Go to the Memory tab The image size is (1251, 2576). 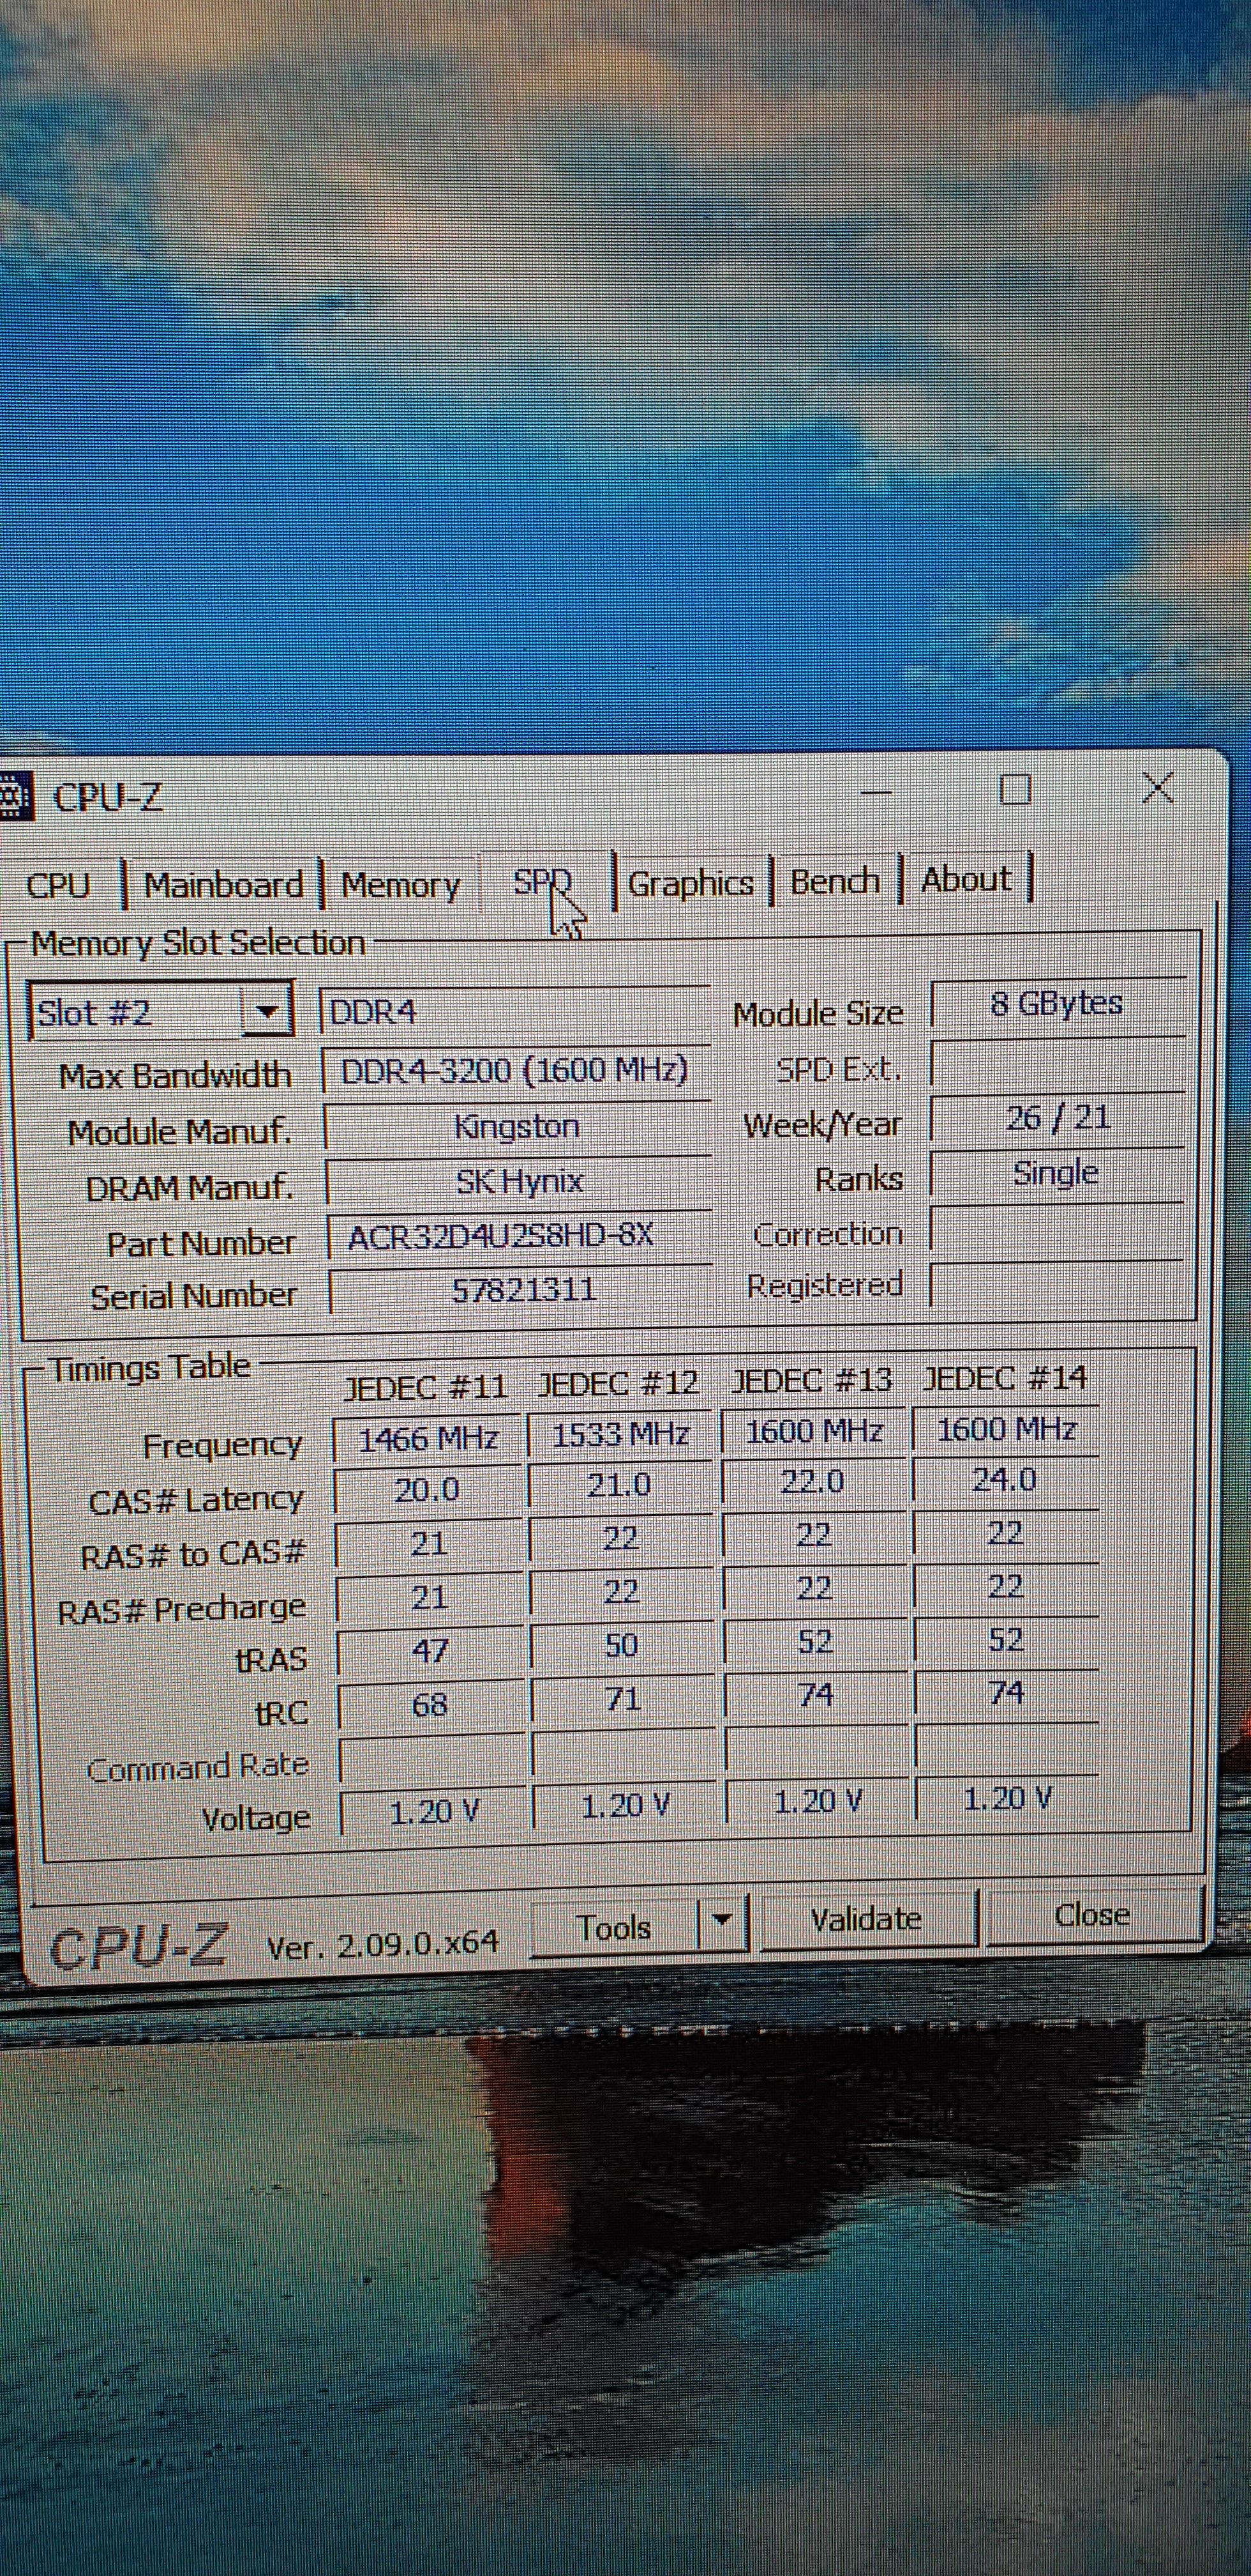400,885
